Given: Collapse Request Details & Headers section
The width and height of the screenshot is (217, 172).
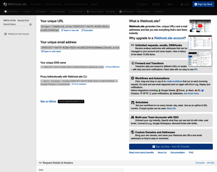Looking at the screenshot, I should [x=56, y=163].
